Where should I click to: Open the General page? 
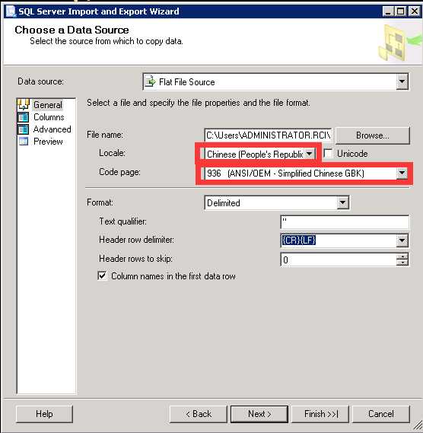click(47, 105)
